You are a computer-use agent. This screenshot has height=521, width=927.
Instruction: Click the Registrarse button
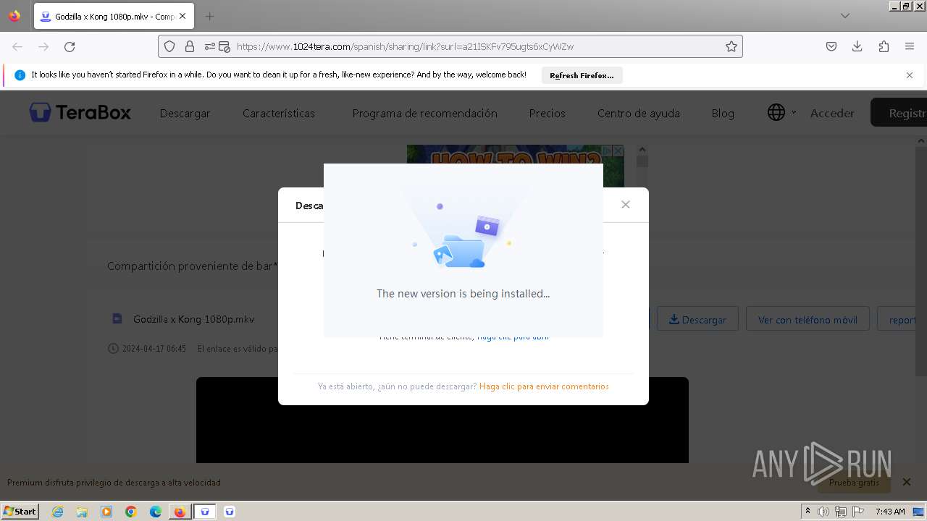899,112
